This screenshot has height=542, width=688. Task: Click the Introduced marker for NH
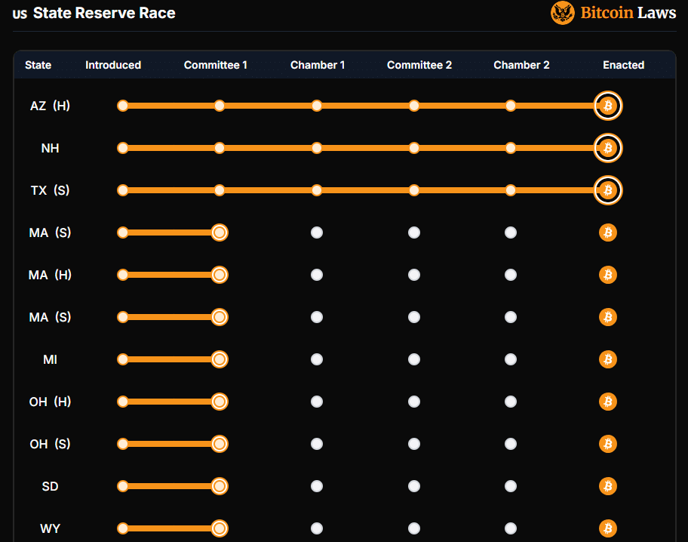[x=123, y=148]
